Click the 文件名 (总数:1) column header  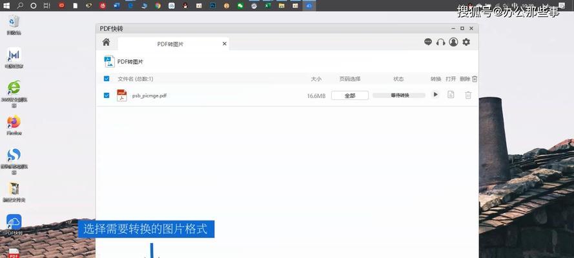click(136, 79)
